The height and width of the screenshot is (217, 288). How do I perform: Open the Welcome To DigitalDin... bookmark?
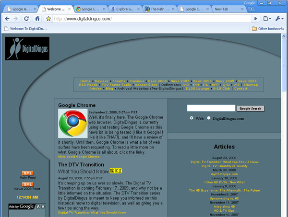pos(25,29)
